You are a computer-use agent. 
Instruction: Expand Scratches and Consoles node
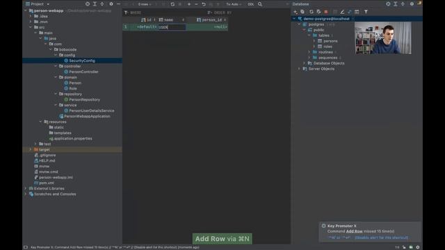(x=26, y=194)
